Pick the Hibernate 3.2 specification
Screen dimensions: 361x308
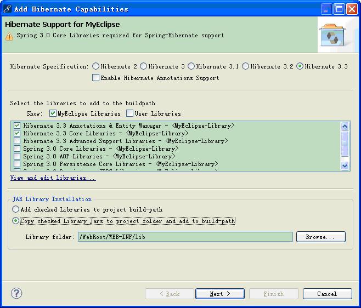[x=245, y=66]
